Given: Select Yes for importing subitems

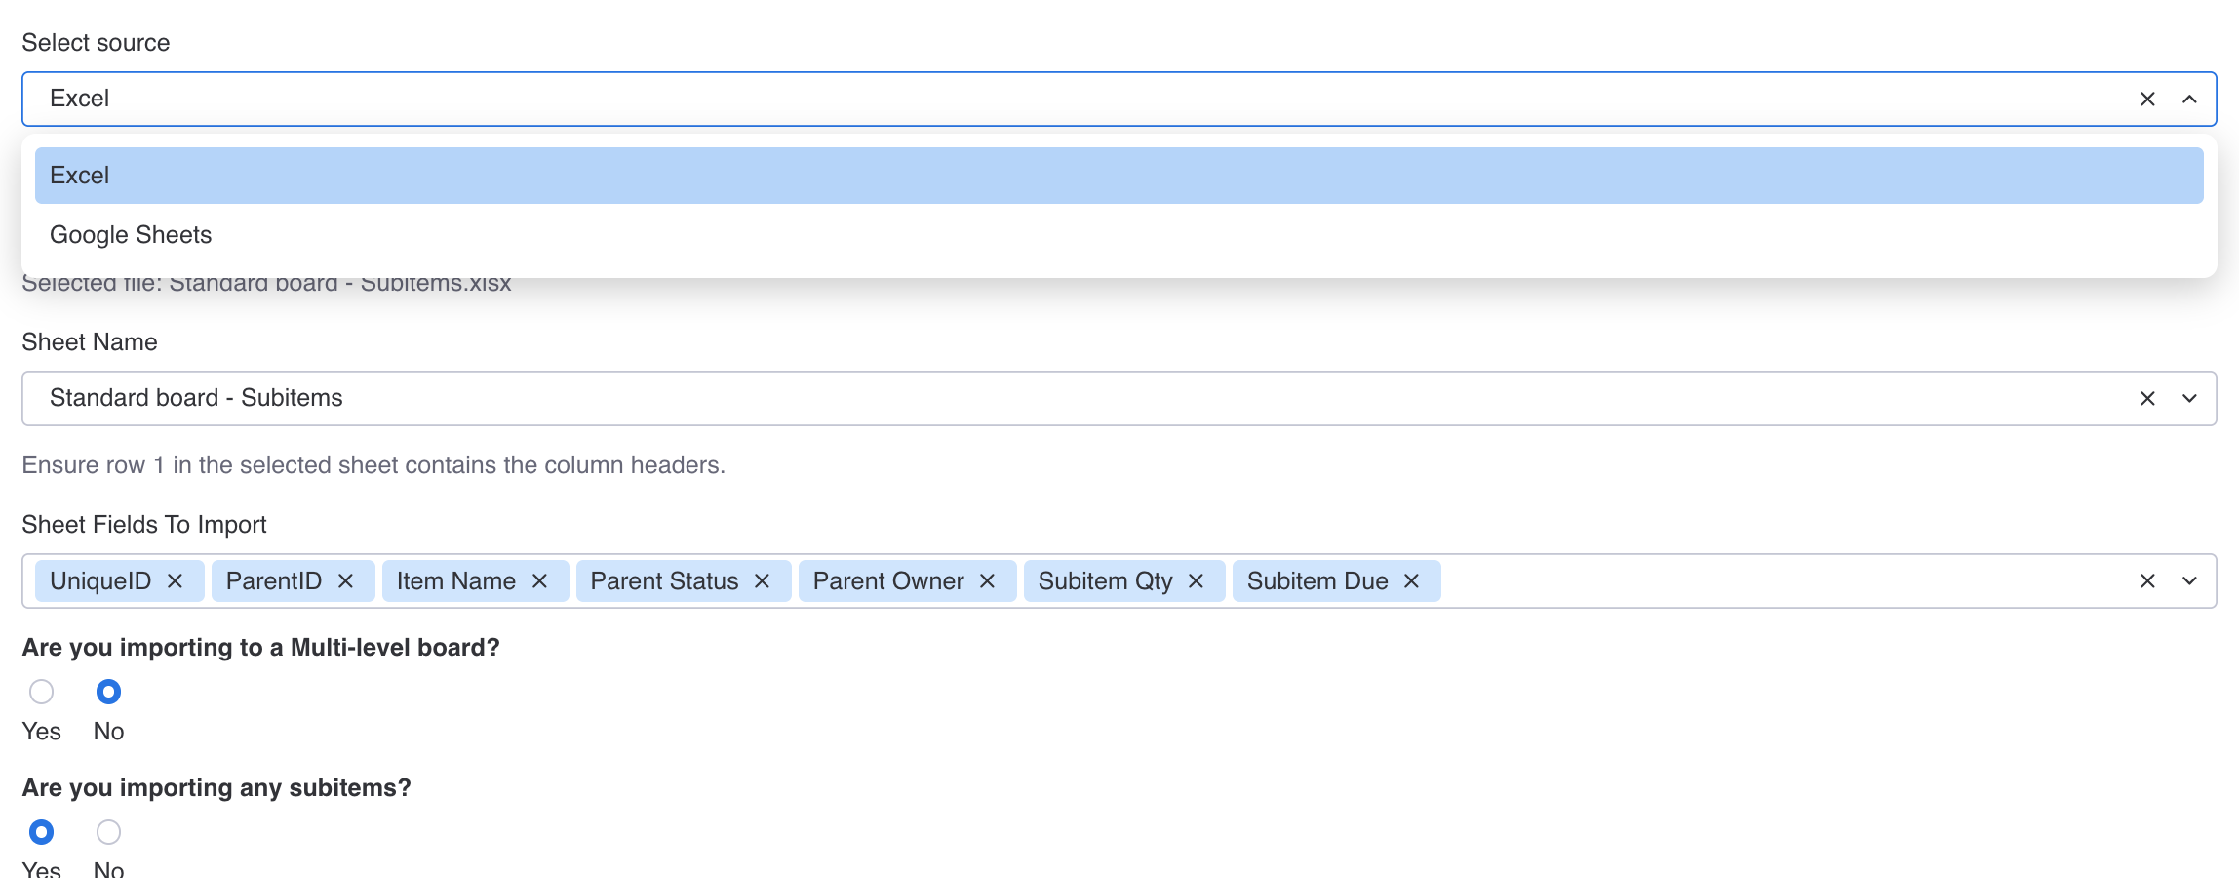Looking at the screenshot, I should (41, 832).
